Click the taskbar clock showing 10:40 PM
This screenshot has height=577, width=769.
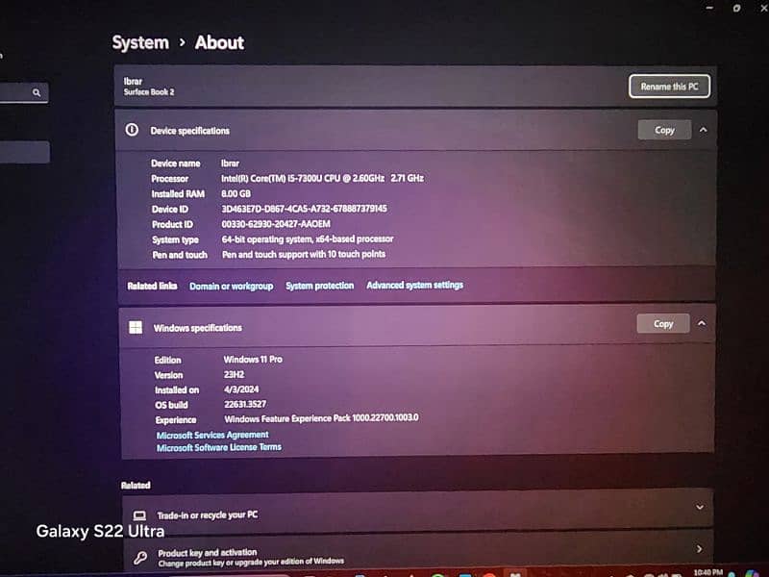point(707,572)
